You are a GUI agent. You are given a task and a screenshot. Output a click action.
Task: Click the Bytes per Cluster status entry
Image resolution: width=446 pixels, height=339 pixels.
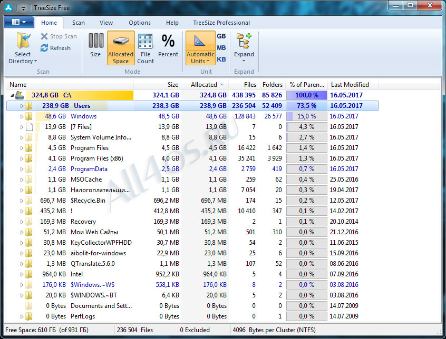click(x=274, y=330)
